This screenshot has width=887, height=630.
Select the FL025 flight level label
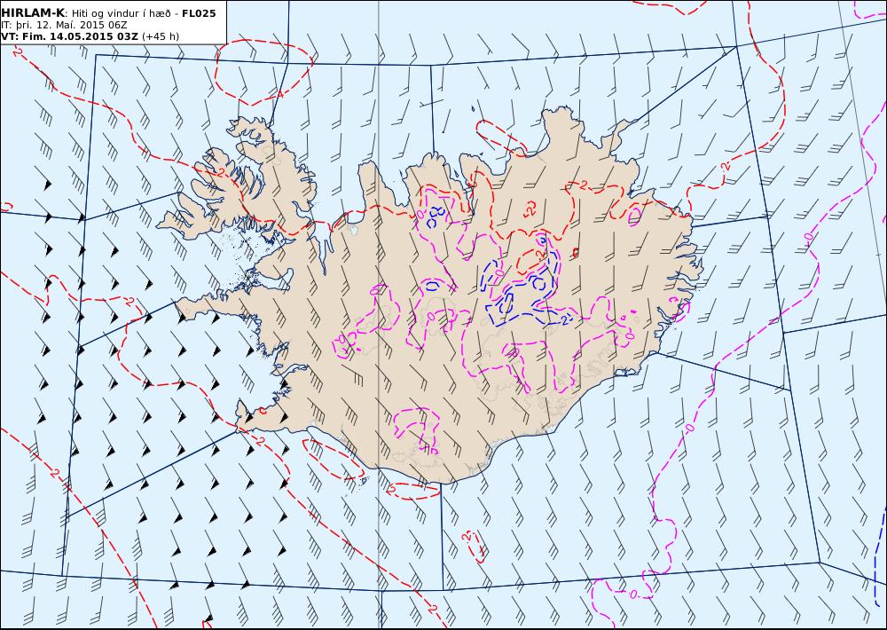pyautogui.click(x=199, y=13)
